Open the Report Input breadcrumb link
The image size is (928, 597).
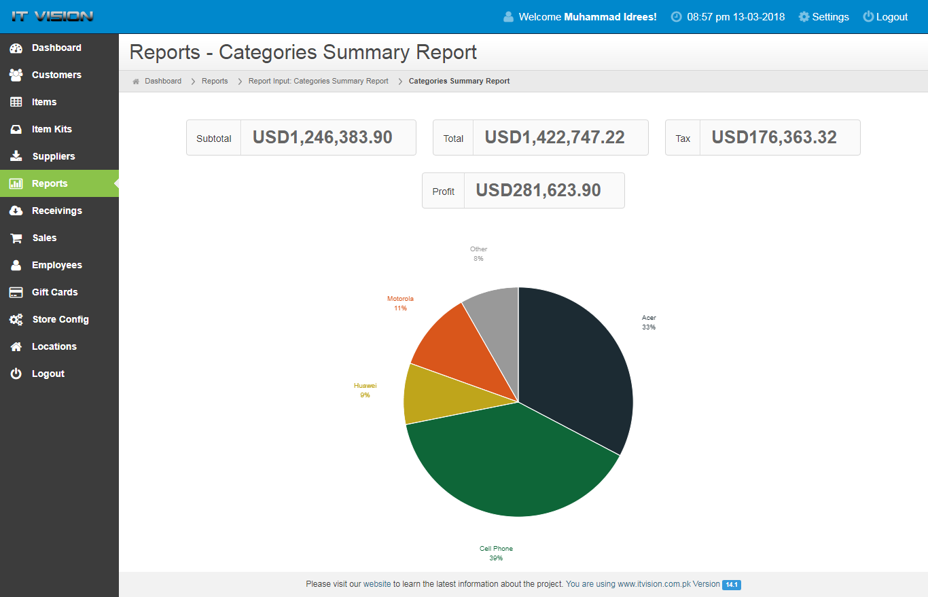[318, 82]
